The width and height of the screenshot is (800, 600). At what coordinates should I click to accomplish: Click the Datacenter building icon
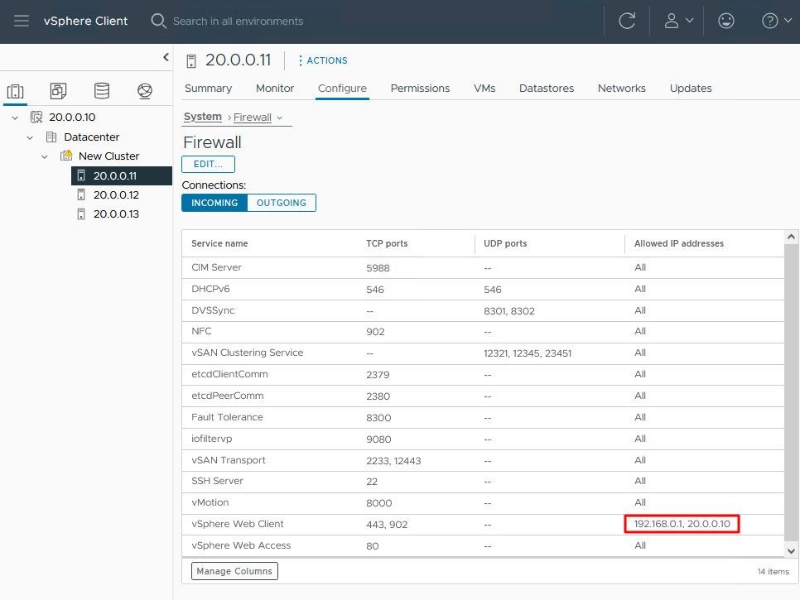pos(51,137)
